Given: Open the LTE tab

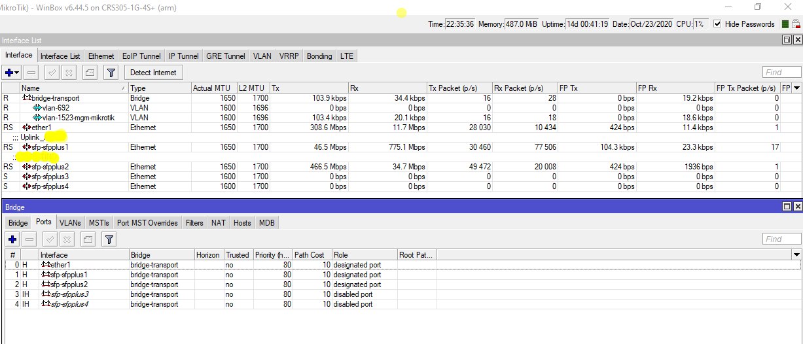Looking at the screenshot, I should (347, 56).
